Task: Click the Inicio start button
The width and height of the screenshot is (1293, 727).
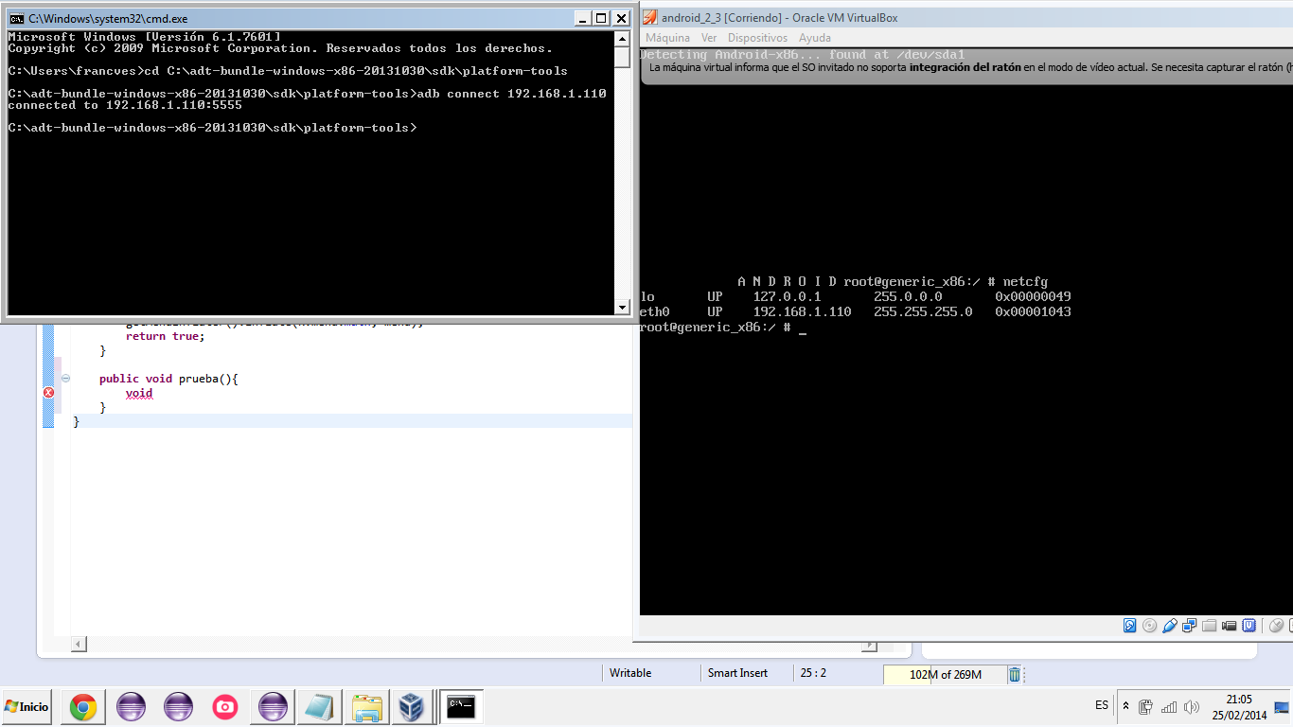Action: (27, 706)
